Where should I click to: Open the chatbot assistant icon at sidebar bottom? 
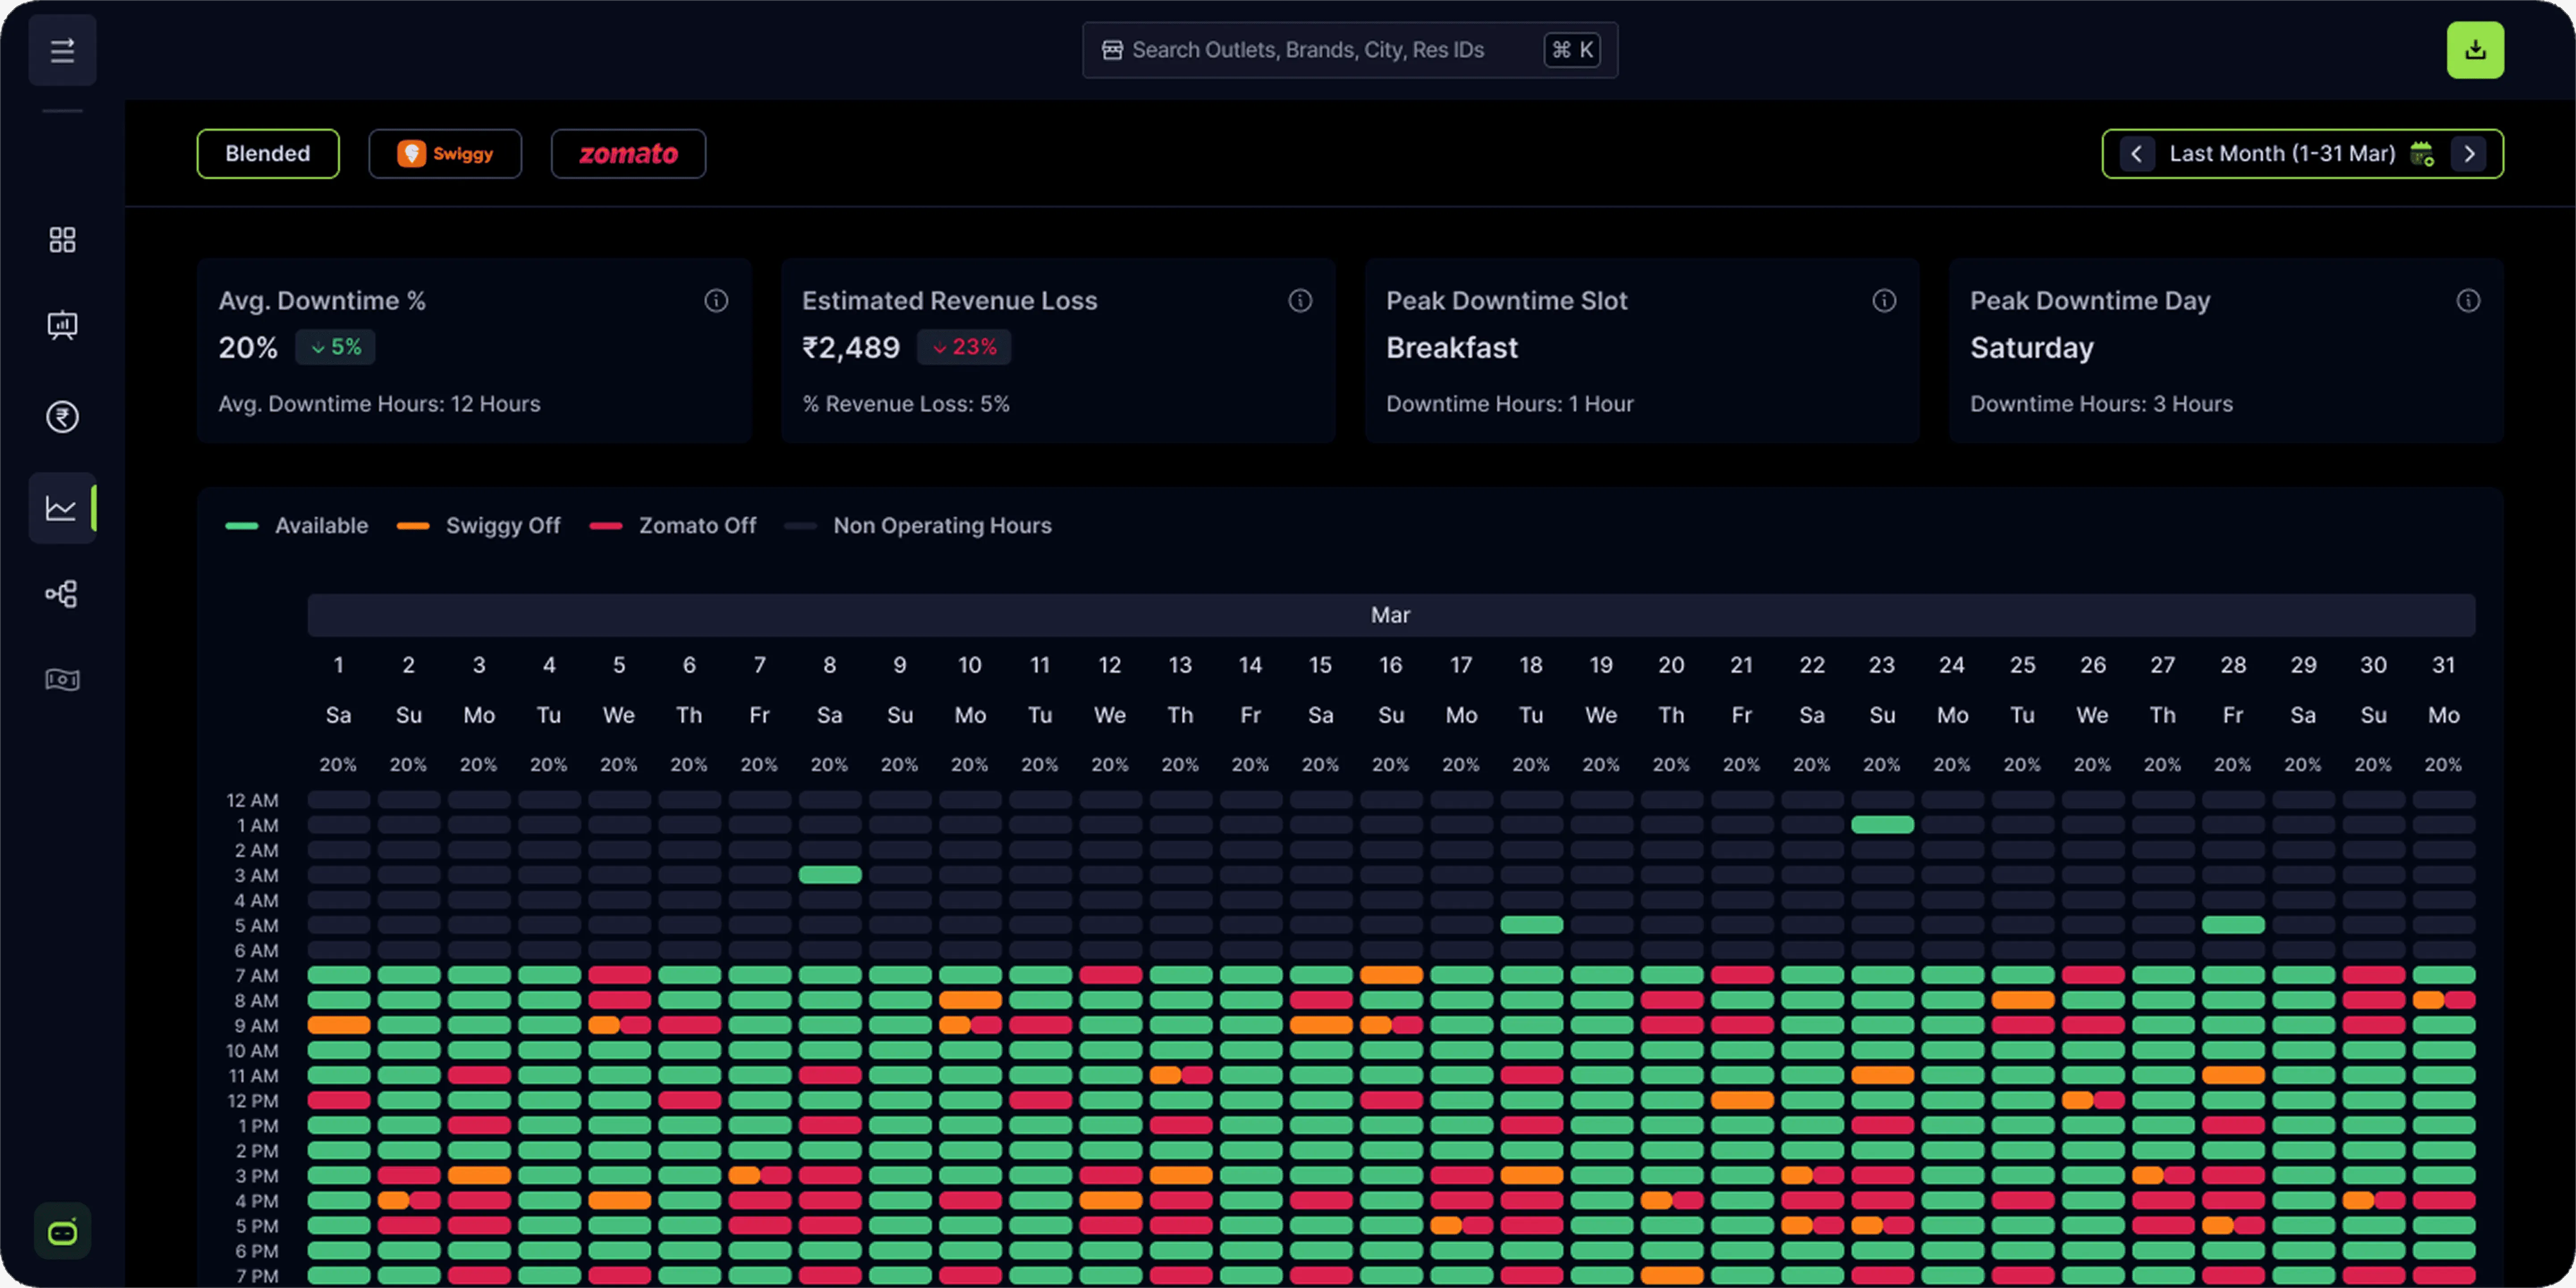[x=62, y=1232]
